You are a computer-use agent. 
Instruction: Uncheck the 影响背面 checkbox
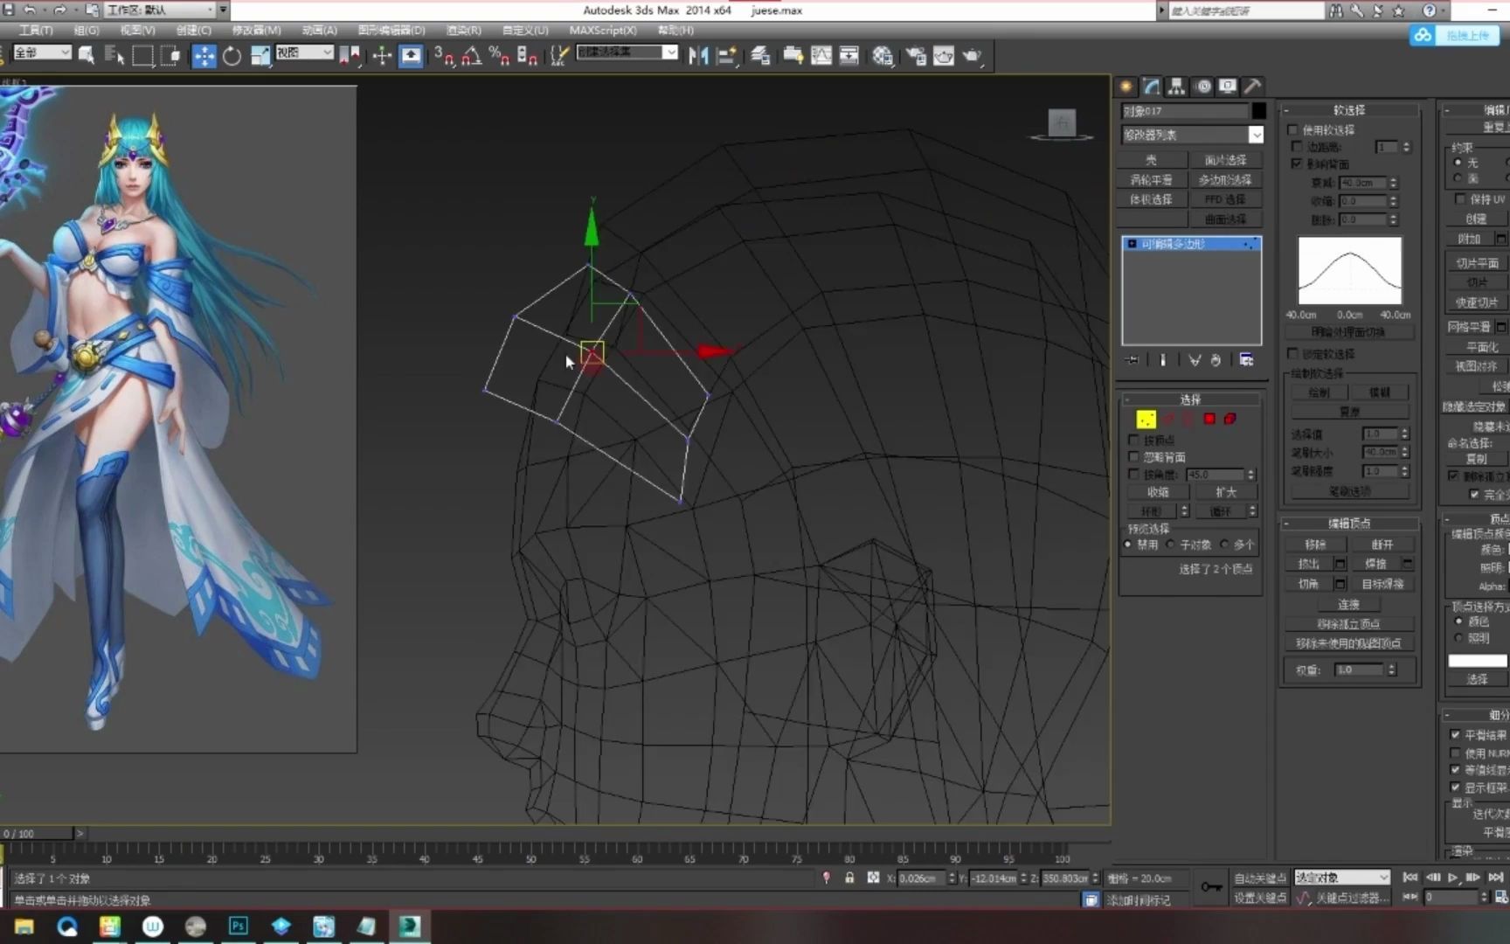tap(1297, 163)
